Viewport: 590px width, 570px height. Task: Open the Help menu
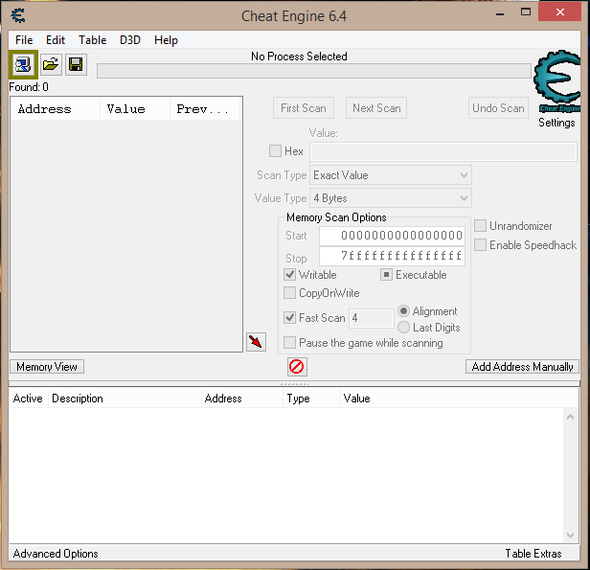[x=166, y=40]
